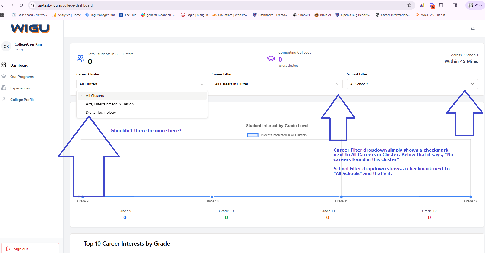This screenshot has height=253, width=485.
Task: Click the Grade 10 data point on chart
Action: (212, 197)
